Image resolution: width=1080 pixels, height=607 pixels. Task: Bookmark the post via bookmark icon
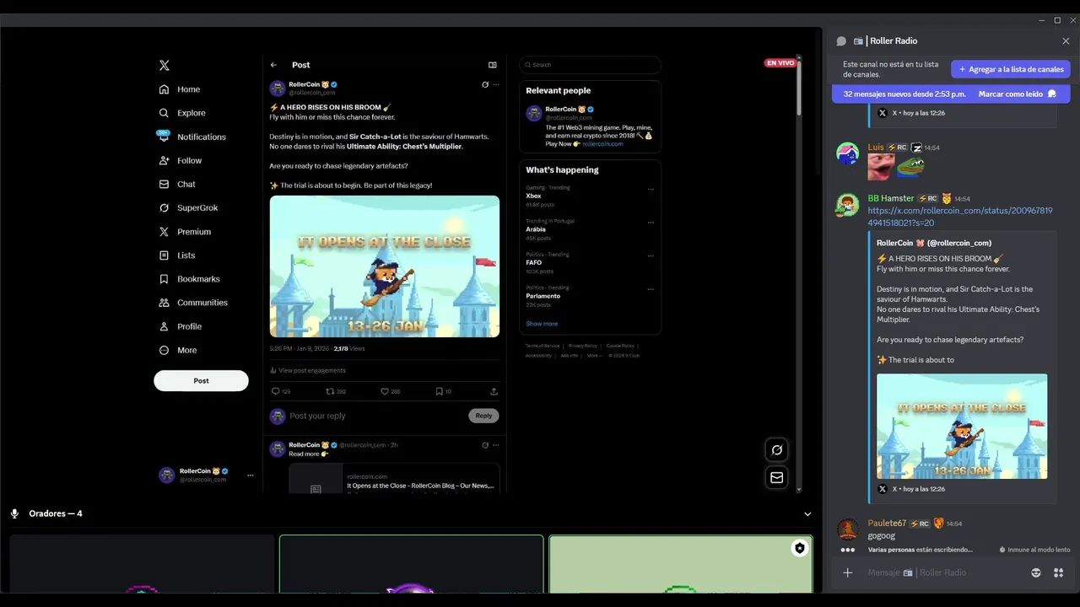click(439, 391)
